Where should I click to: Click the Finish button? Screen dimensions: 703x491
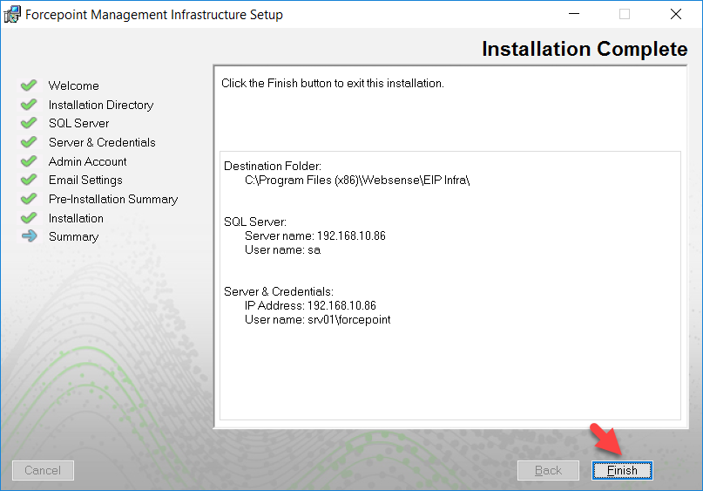click(622, 470)
